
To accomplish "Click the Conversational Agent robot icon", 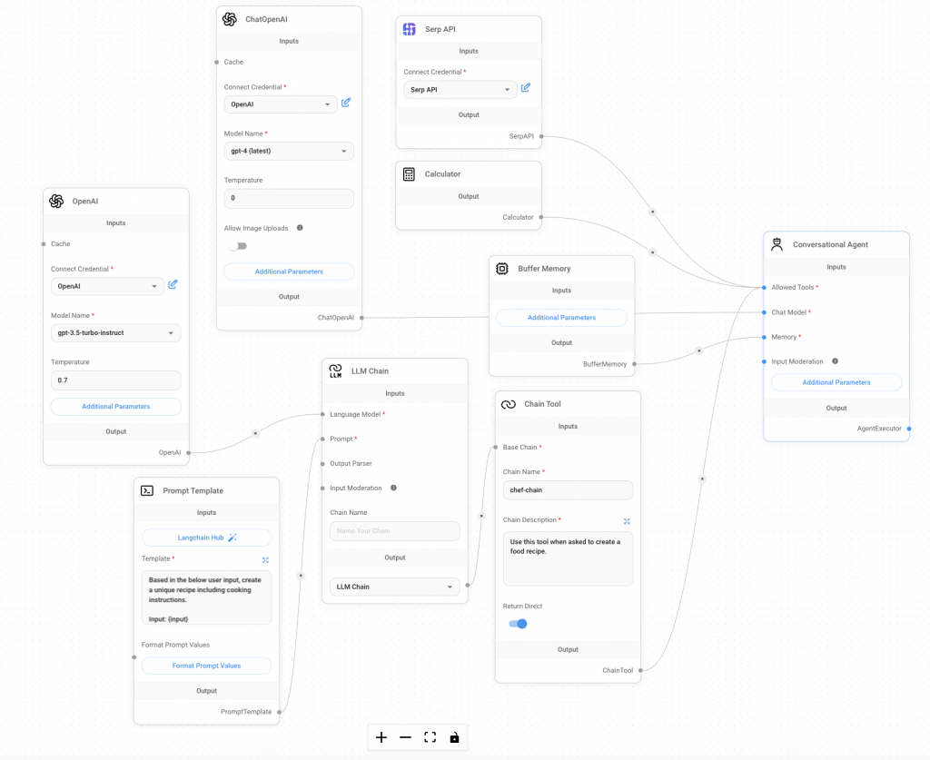I will [x=777, y=244].
